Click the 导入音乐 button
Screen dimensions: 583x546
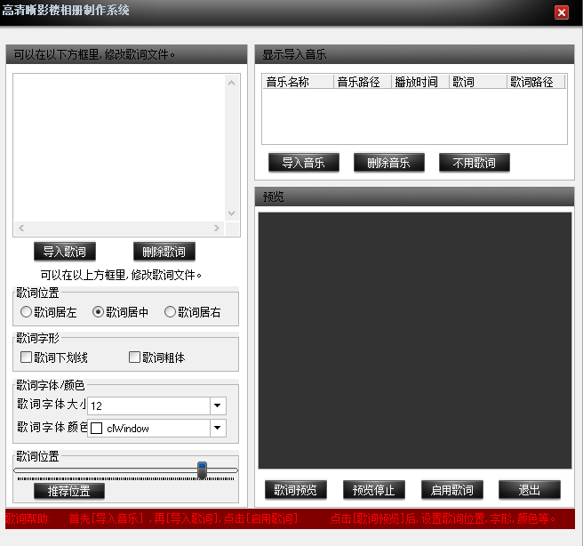[304, 163]
